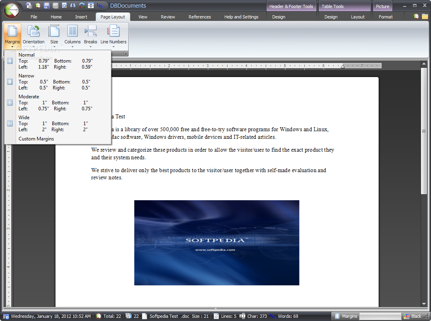Expand the Columns dropdown arrow
The width and height of the screenshot is (431, 321).
(72, 47)
